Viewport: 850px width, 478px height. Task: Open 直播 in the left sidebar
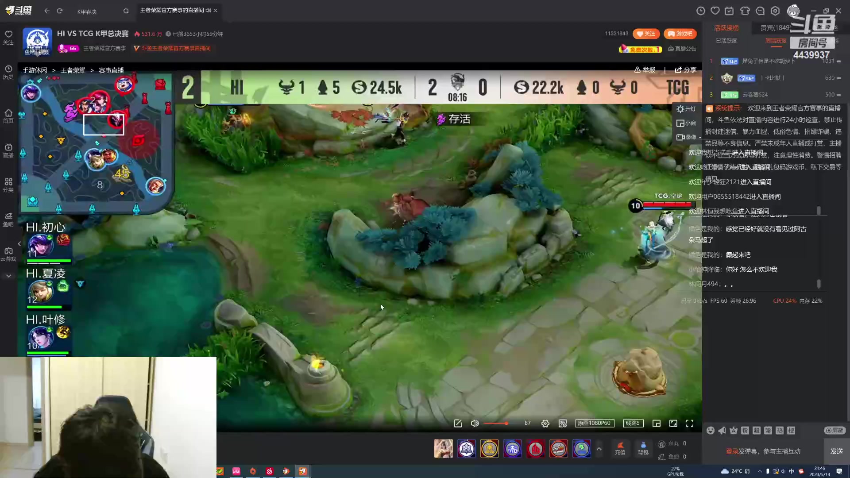click(8, 150)
